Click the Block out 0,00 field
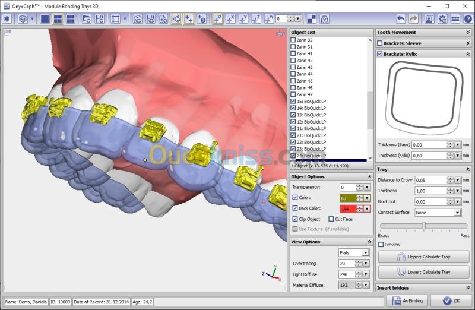Viewport: 475px width, 310px height. point(430,202)
